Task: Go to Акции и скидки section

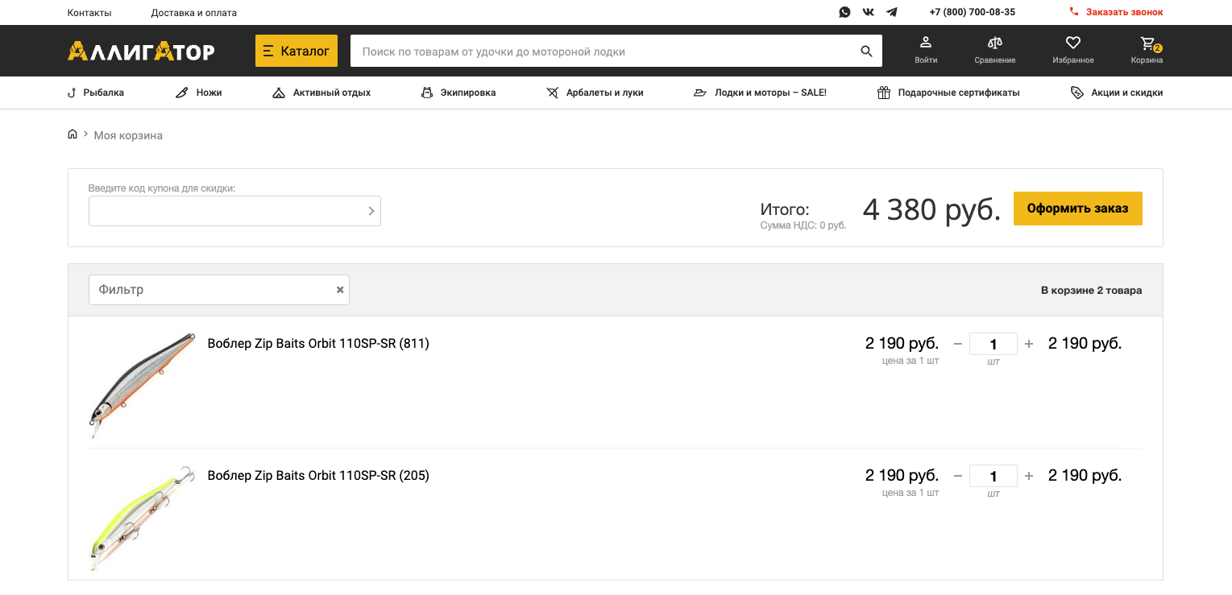Action: tap(1117, 93)
